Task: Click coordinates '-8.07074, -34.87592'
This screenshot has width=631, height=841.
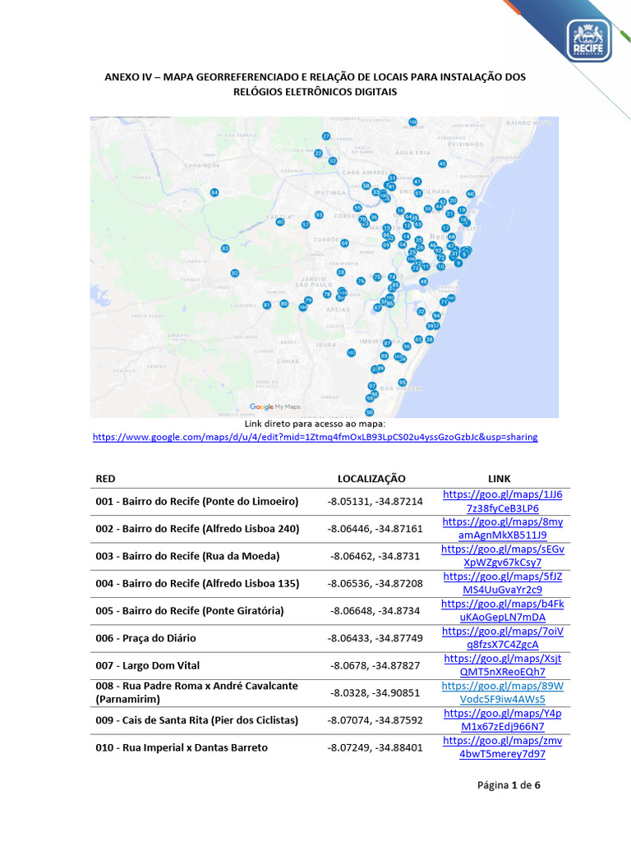Action: pos(375,720)
